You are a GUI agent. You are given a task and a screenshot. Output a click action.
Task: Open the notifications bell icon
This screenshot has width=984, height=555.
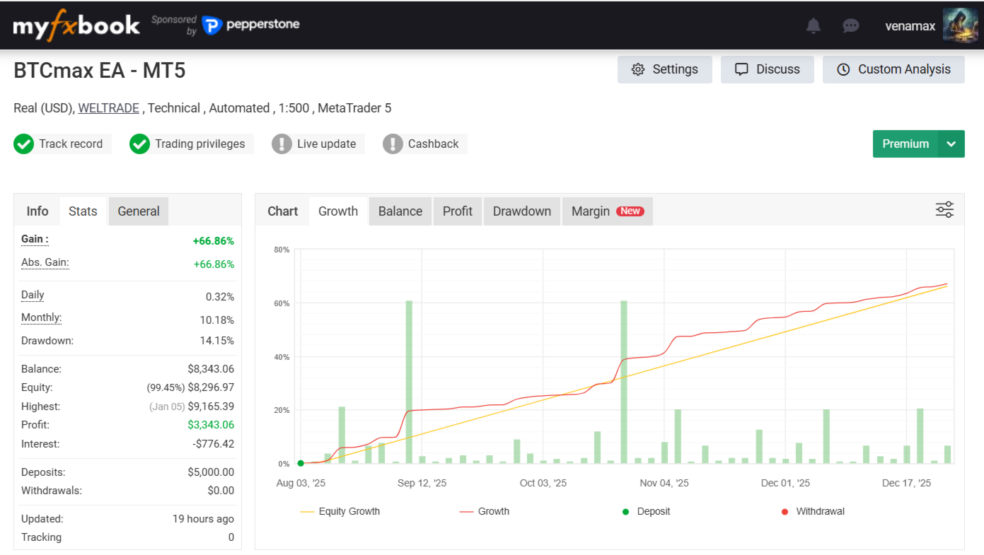(814, 26)
